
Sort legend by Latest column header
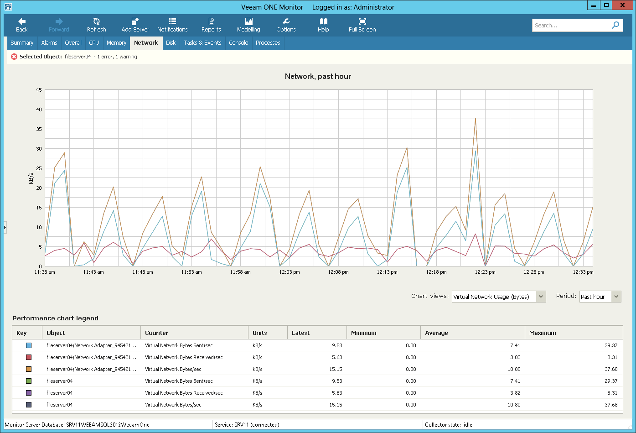317,333
